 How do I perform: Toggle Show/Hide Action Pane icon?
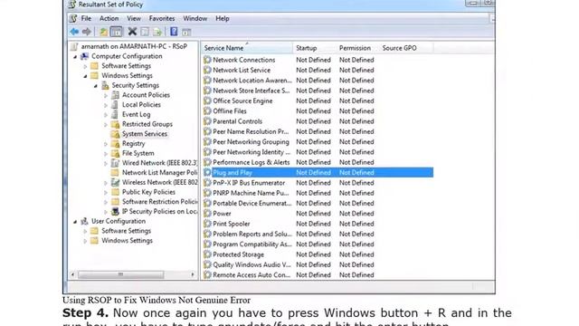pyautogui.click(x=186, y=33)
